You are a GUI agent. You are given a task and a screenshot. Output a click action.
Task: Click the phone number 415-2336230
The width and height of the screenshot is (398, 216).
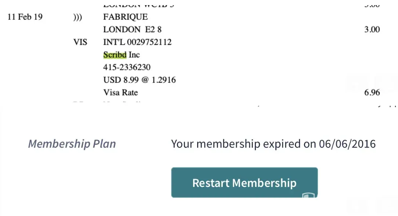click(127, 68)
